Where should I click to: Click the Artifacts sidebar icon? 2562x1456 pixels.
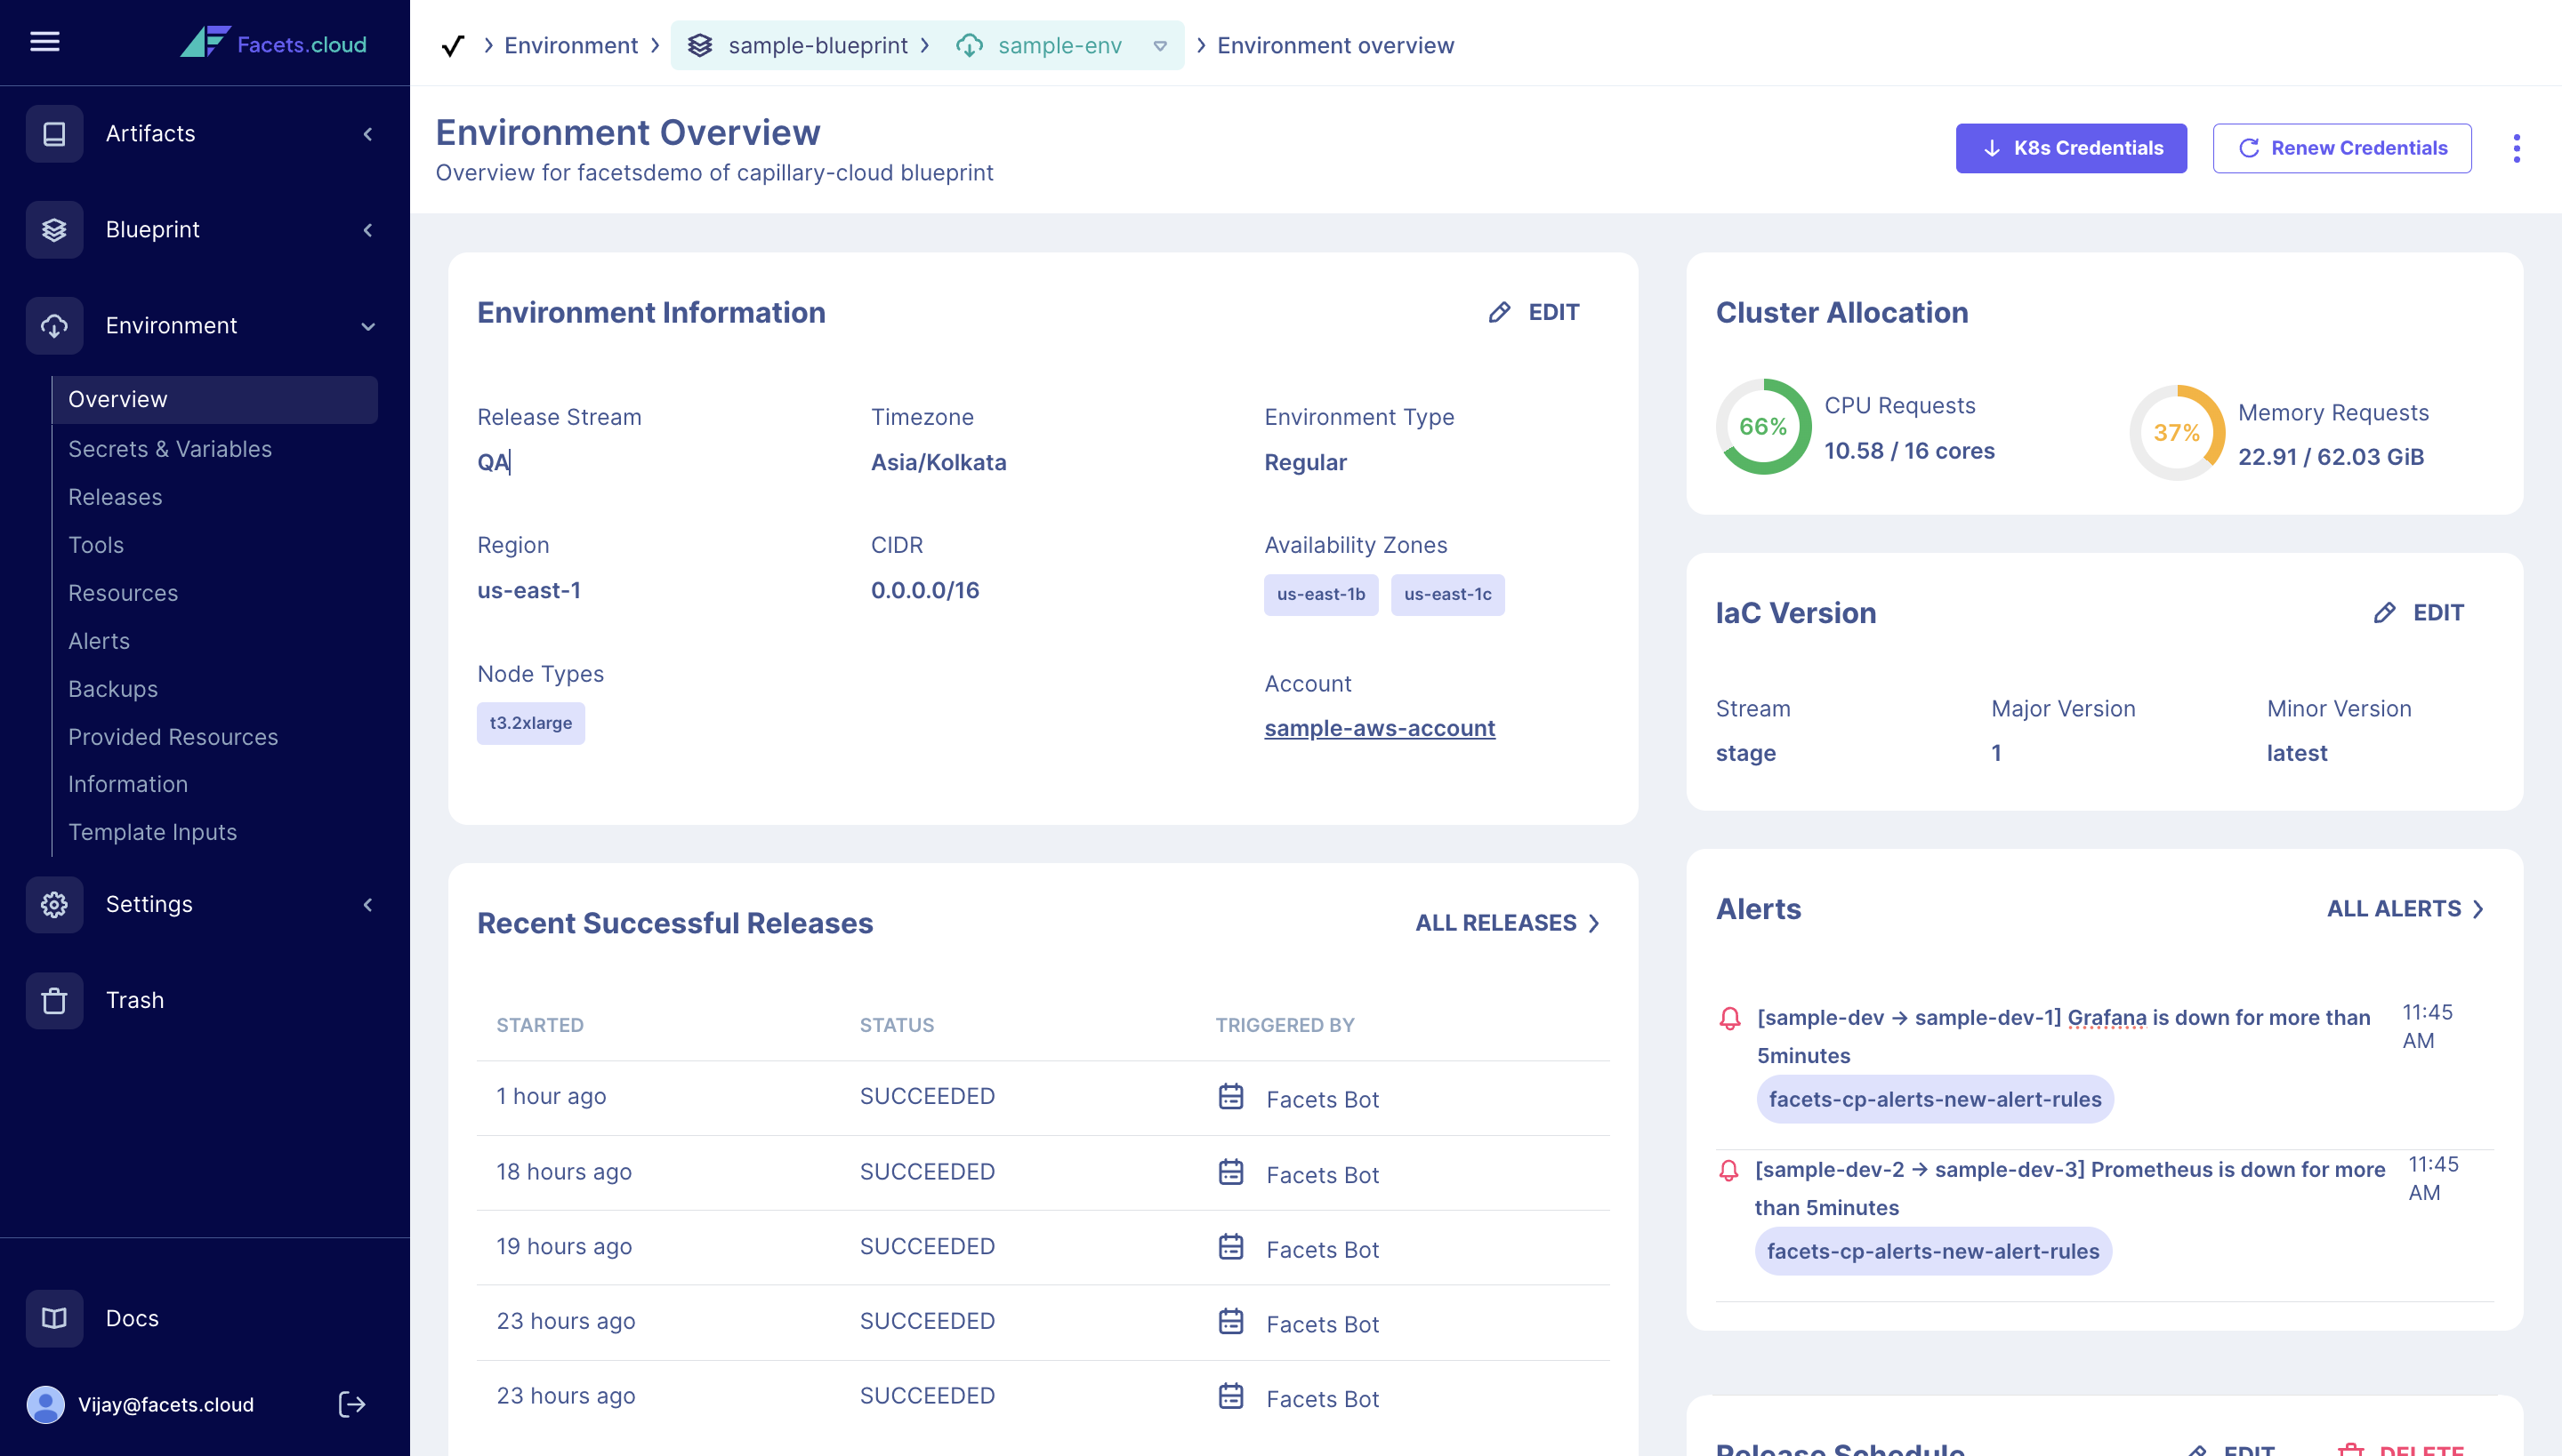point(54,133)
